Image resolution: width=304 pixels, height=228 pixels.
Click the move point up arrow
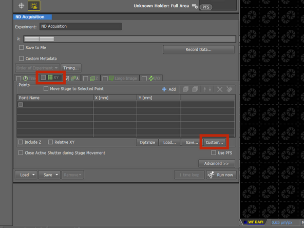point(205,89)
